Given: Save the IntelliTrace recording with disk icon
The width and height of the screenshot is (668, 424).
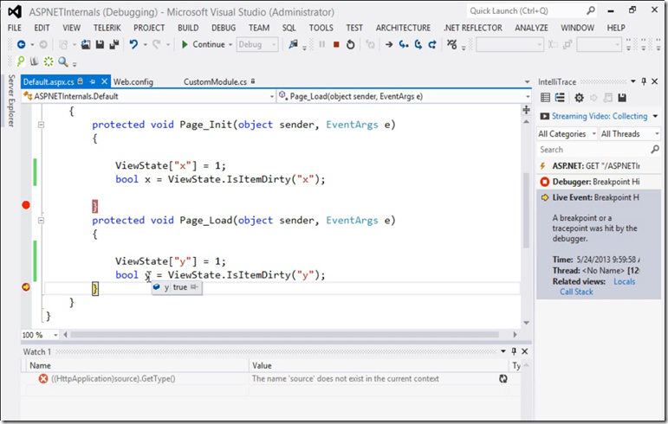Looking at the screenshot, I should (x=622, y=98).
